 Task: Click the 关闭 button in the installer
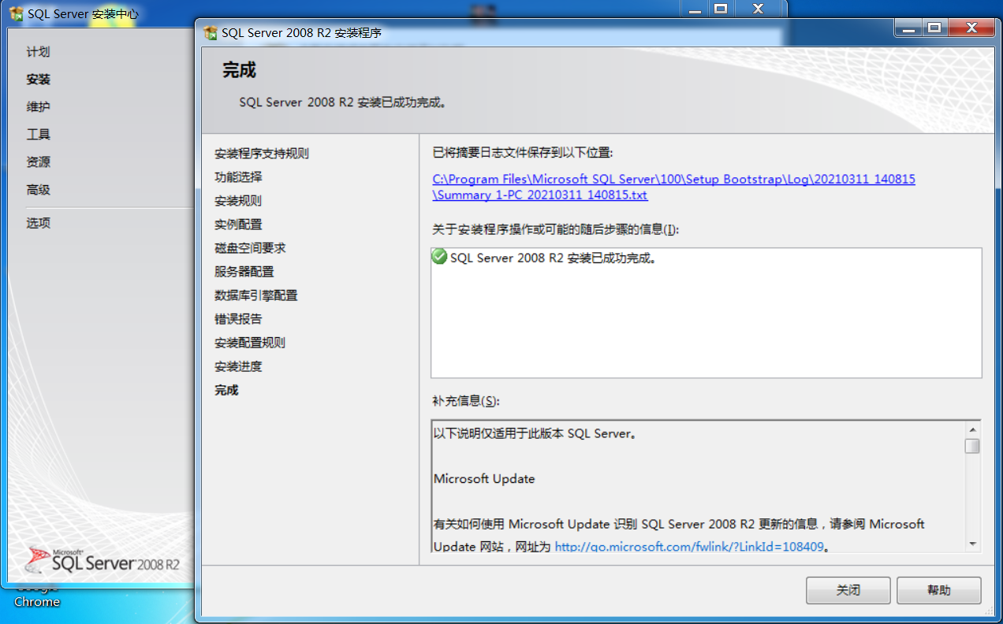point(848,590)
